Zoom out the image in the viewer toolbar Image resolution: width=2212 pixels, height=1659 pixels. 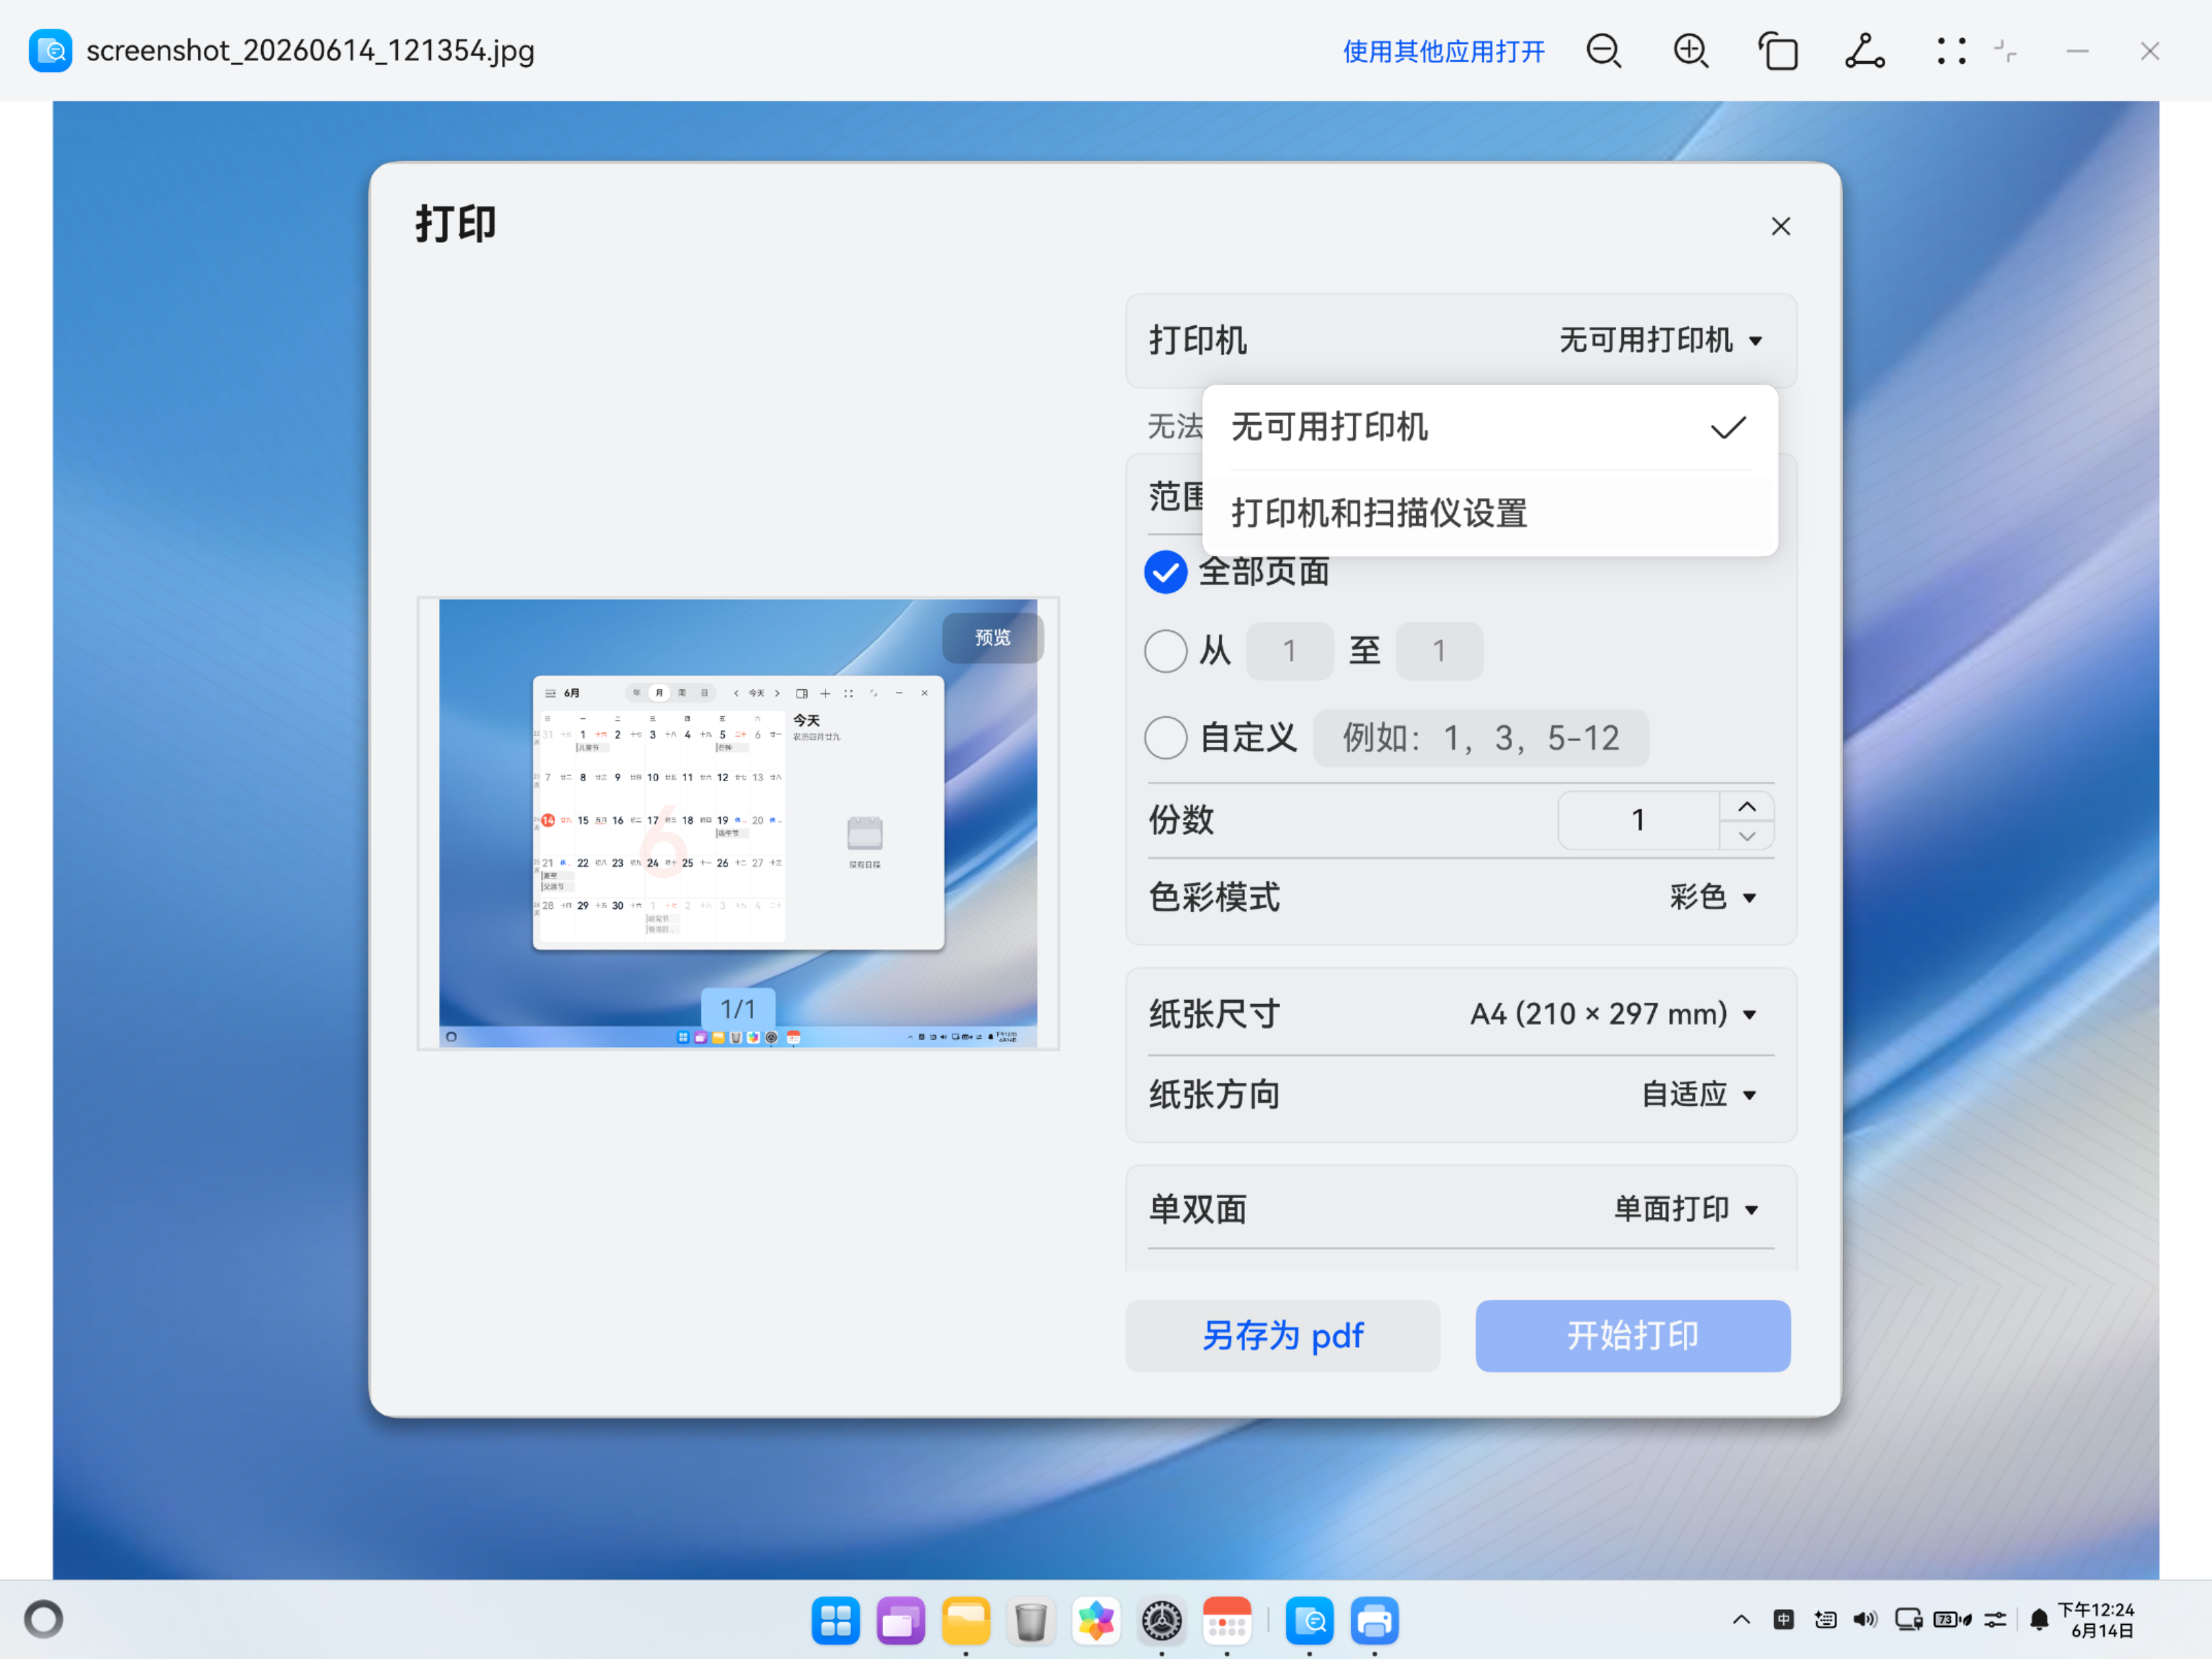coord(1604,51)
